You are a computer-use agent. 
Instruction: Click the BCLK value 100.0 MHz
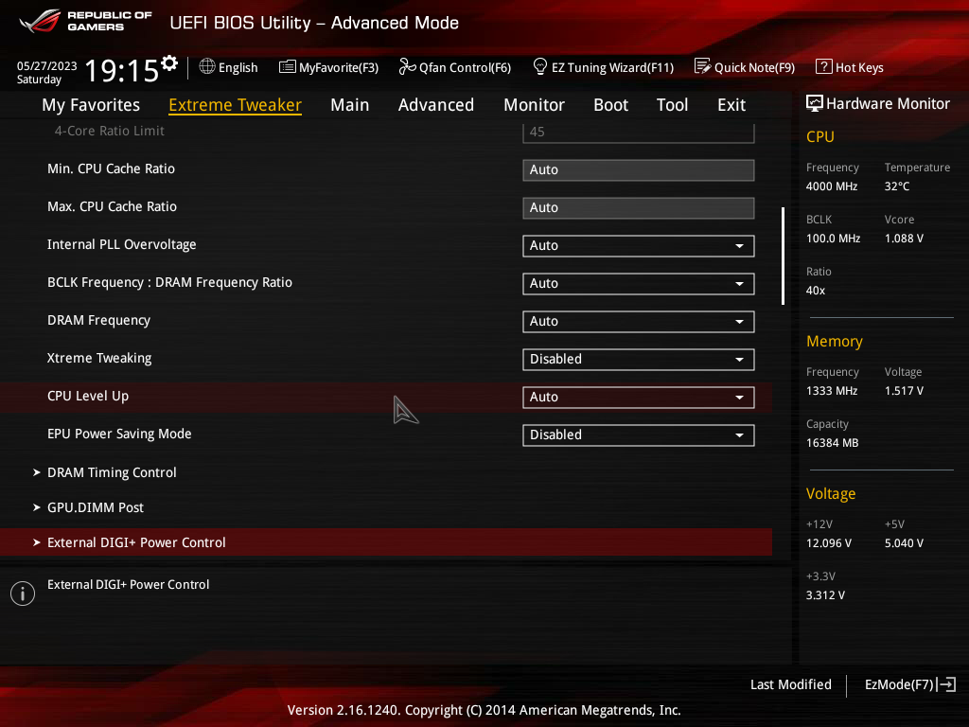coord(833,238)
